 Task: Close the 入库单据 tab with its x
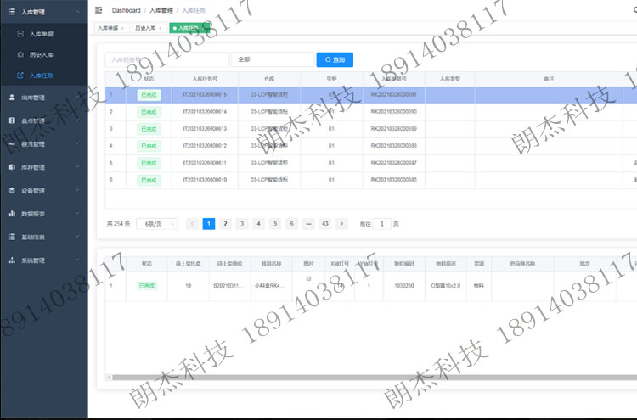coord(122,28)
